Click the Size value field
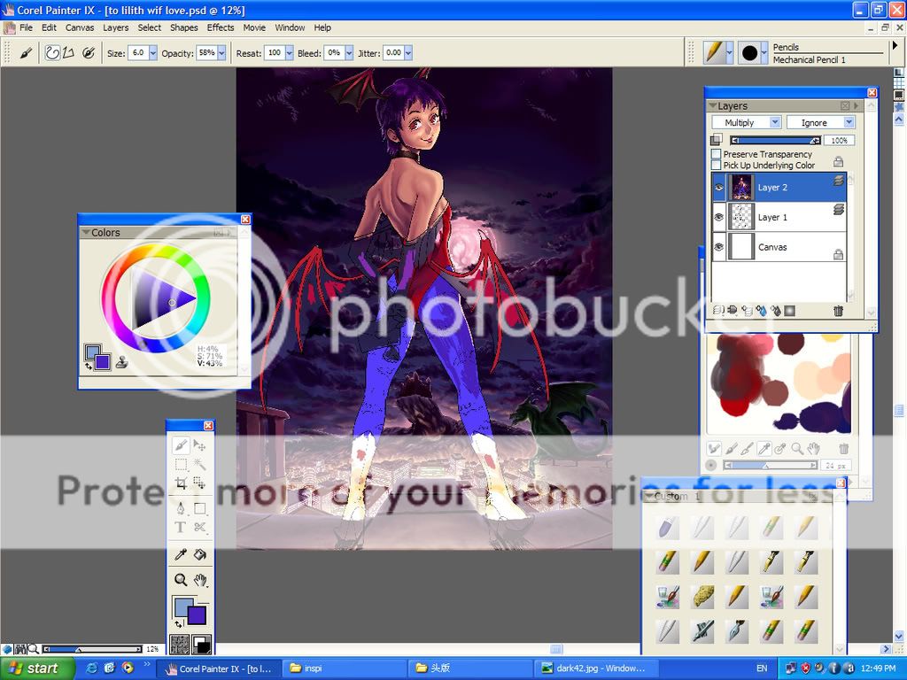The height and width of the screenshot is (680, 907). coord(137,53)
